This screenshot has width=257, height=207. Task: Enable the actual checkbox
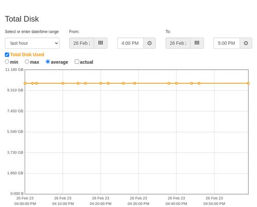77,62
